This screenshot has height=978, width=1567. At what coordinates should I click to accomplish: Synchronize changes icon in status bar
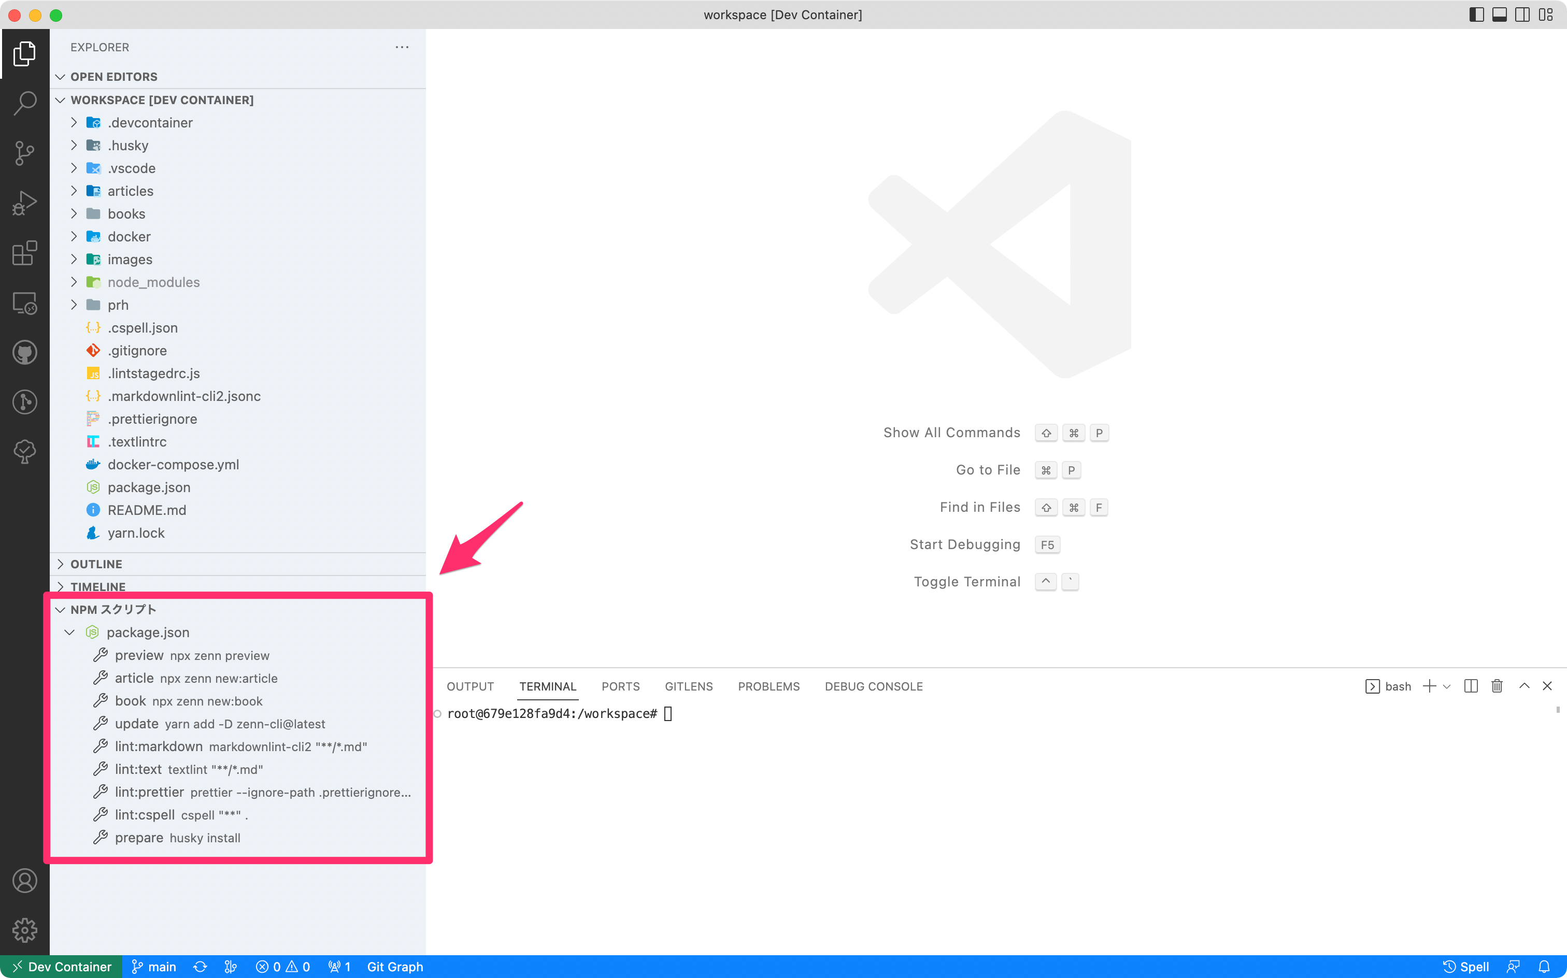(200, 967)
